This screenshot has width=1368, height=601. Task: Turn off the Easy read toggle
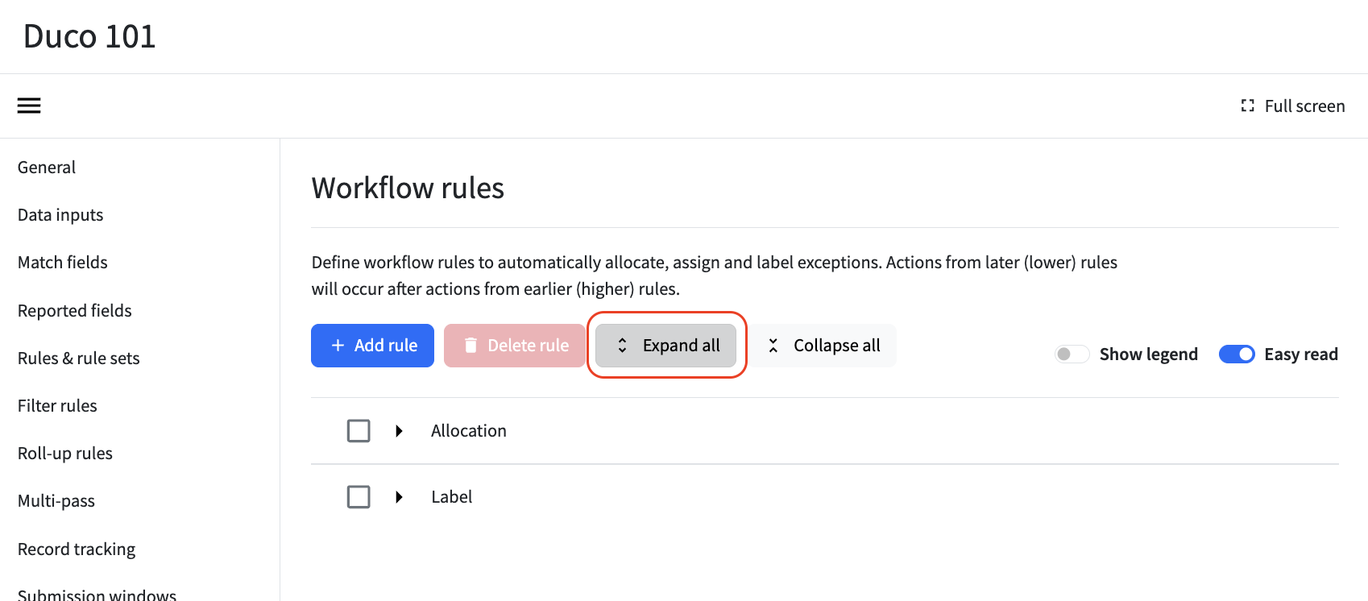[1237, 354]
